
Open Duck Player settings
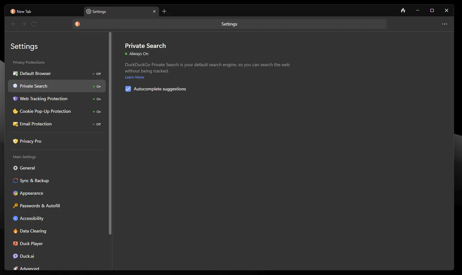point(31,244)
